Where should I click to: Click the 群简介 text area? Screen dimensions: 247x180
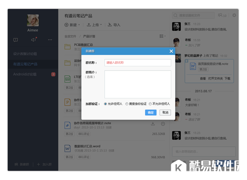137,84
